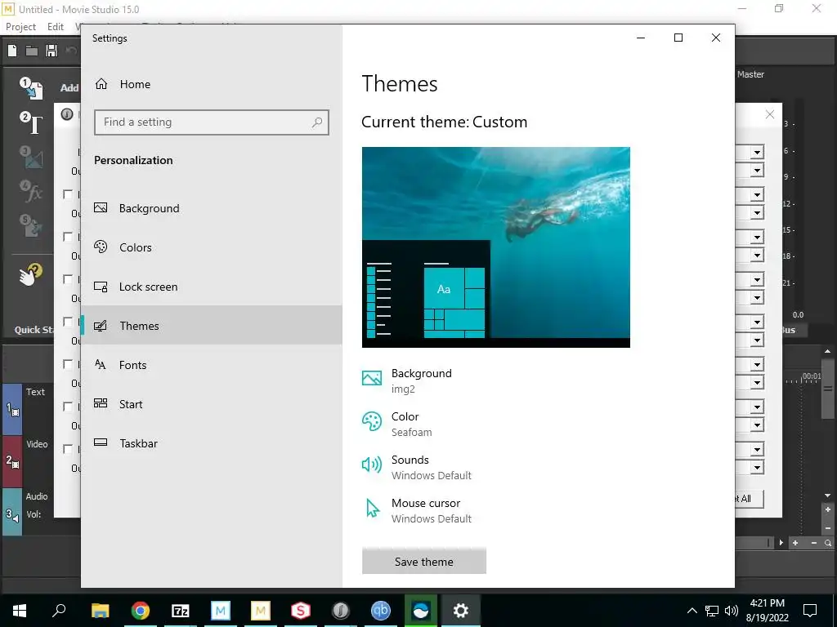Select step 3 transitions icon
This screenshot has width=837, height=627.
(32, 158)
